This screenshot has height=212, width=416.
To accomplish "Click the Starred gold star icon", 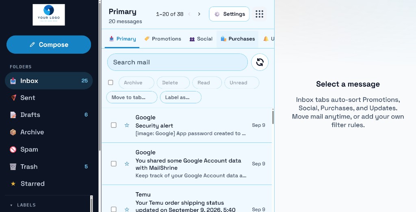I will (13, 184).
